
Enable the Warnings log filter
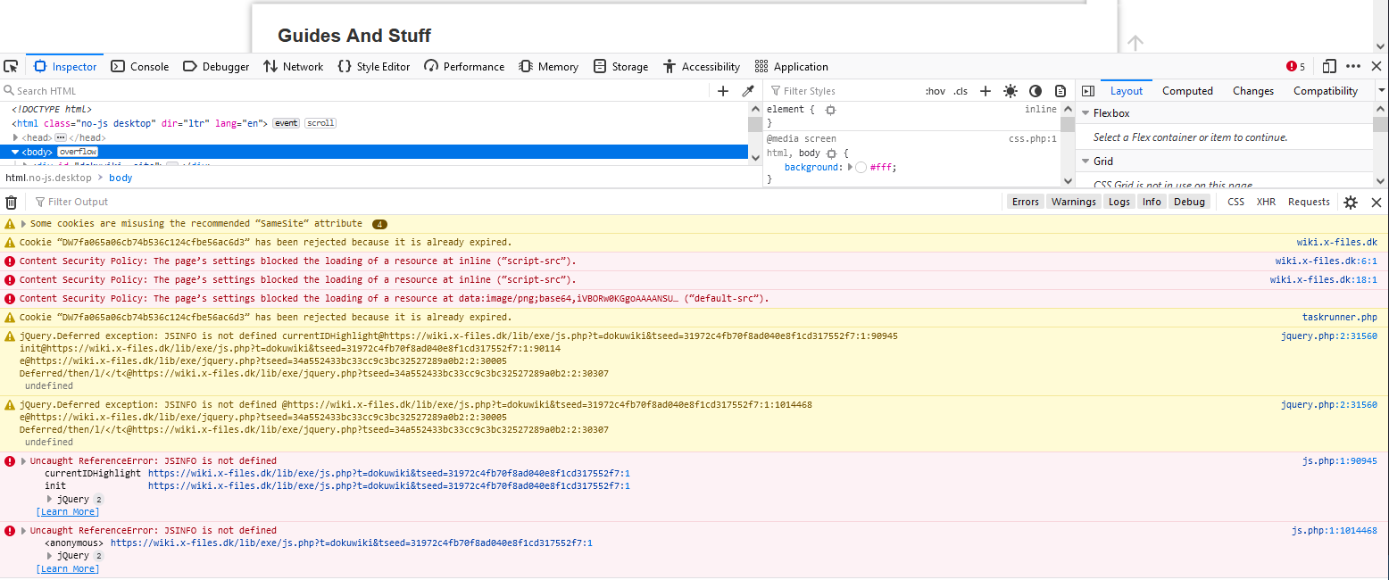(x=1073, y=201)
